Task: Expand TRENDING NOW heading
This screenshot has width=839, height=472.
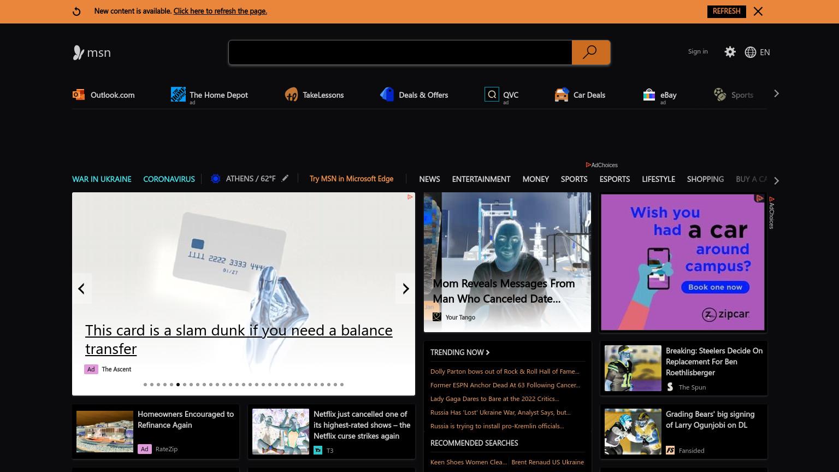Action: click(x=460, y=352)
